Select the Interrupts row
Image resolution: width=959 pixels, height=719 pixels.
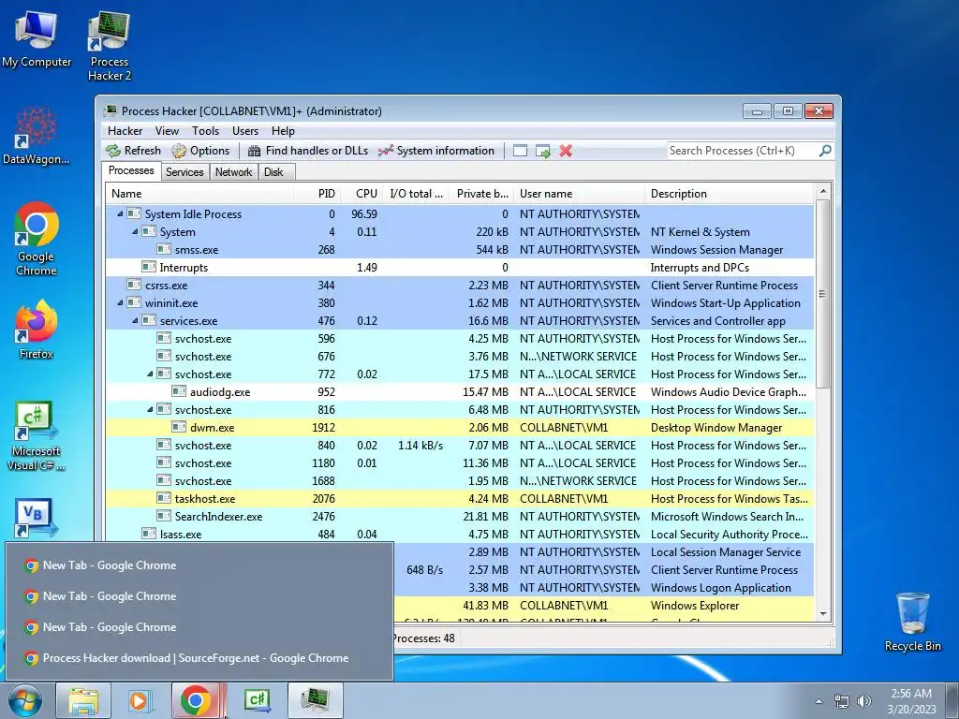[x=460, y=268]
